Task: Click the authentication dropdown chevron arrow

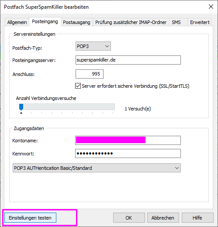Action: (177, 168)
